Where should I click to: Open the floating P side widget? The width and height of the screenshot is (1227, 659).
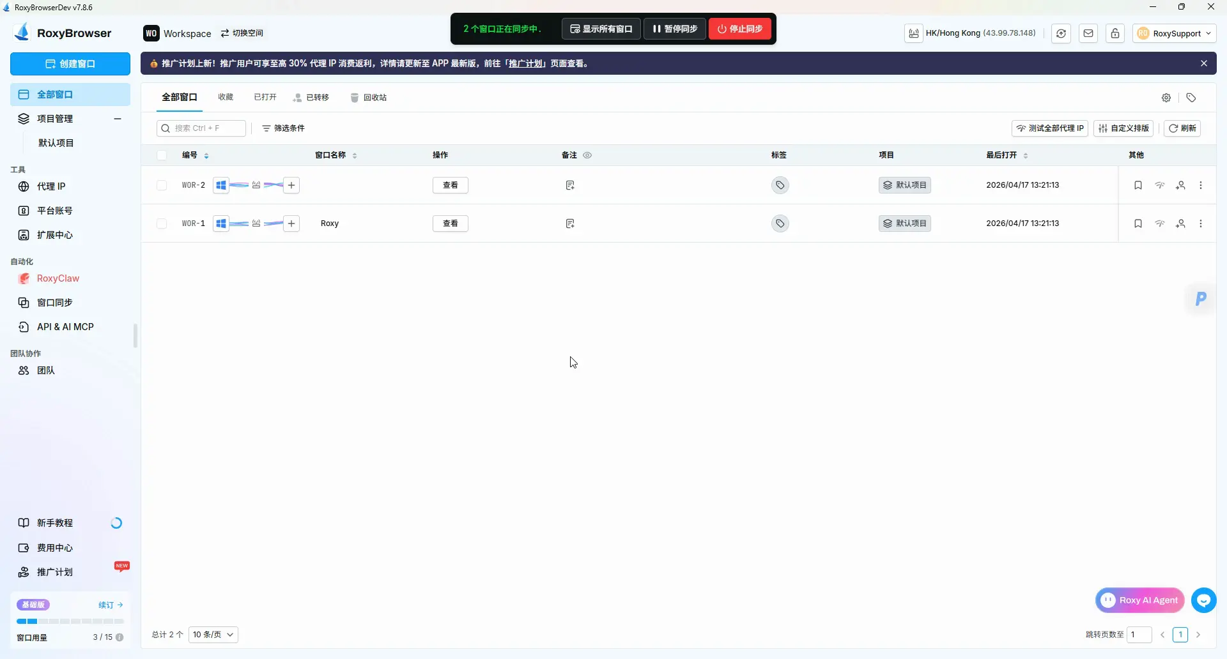coord(1201,298)
